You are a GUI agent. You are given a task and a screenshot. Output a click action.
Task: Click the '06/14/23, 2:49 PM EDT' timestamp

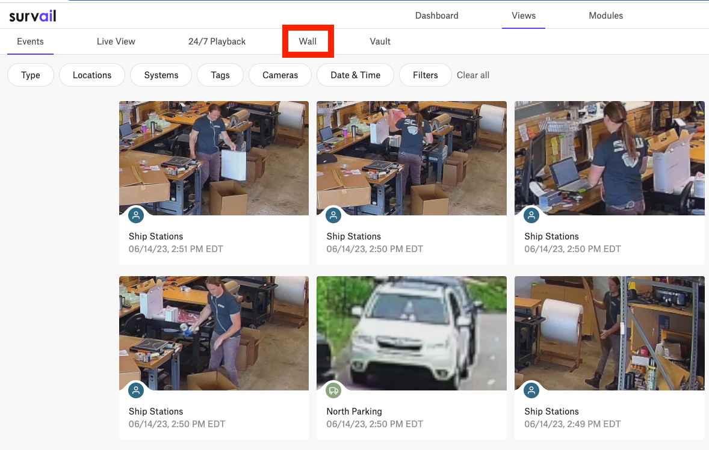click(x=572, y=424)
